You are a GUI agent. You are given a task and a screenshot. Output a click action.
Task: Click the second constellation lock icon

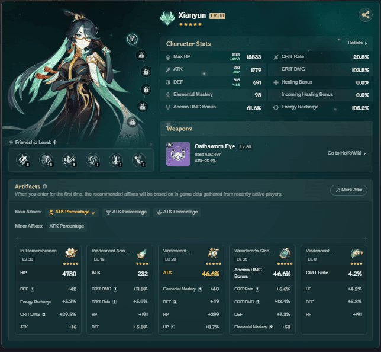(141, 55)
